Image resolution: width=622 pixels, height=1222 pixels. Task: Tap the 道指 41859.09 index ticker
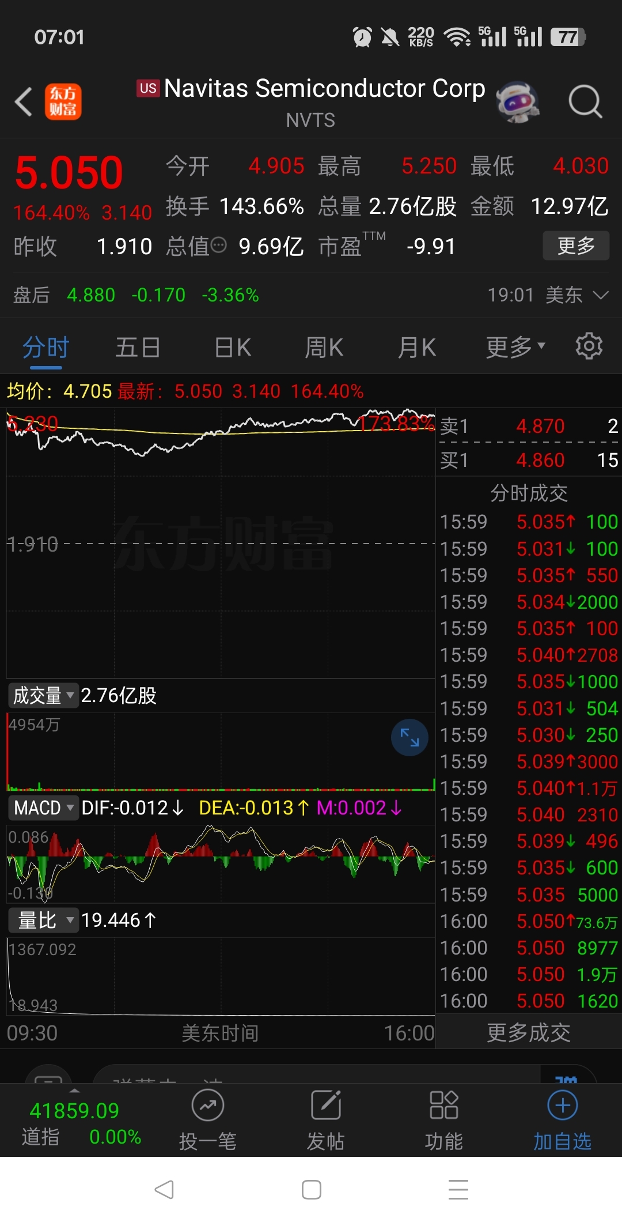pyautogui.click(x=81, y=1123)
